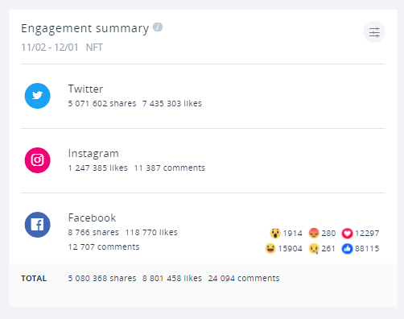Click the Facebook logo icon
Image resolution: width=404 pixels, height=319 pixels.
pos(38,225)
